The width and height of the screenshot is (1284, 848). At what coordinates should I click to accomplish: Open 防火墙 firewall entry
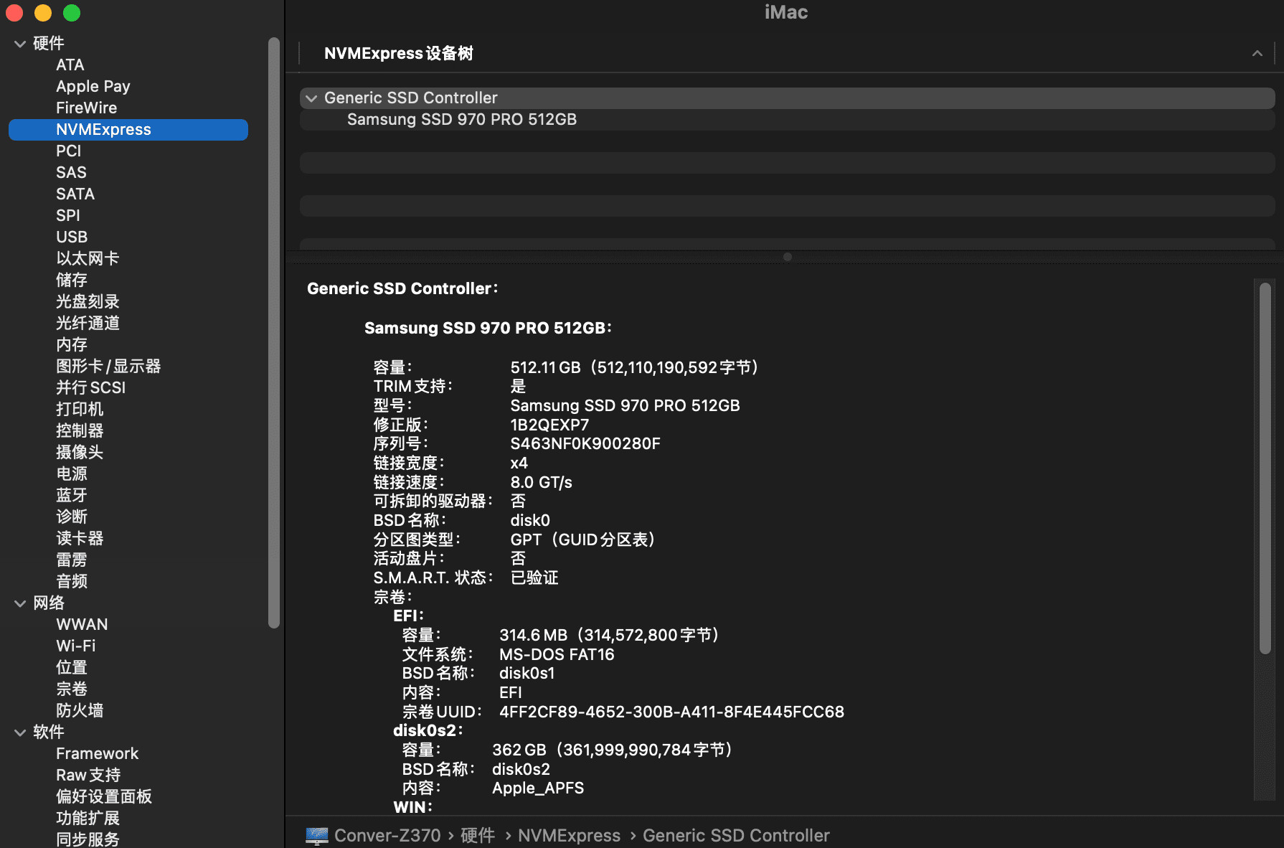[x=80, y=711]
